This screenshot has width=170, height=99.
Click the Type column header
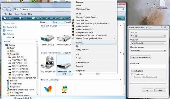pos(58,22)
